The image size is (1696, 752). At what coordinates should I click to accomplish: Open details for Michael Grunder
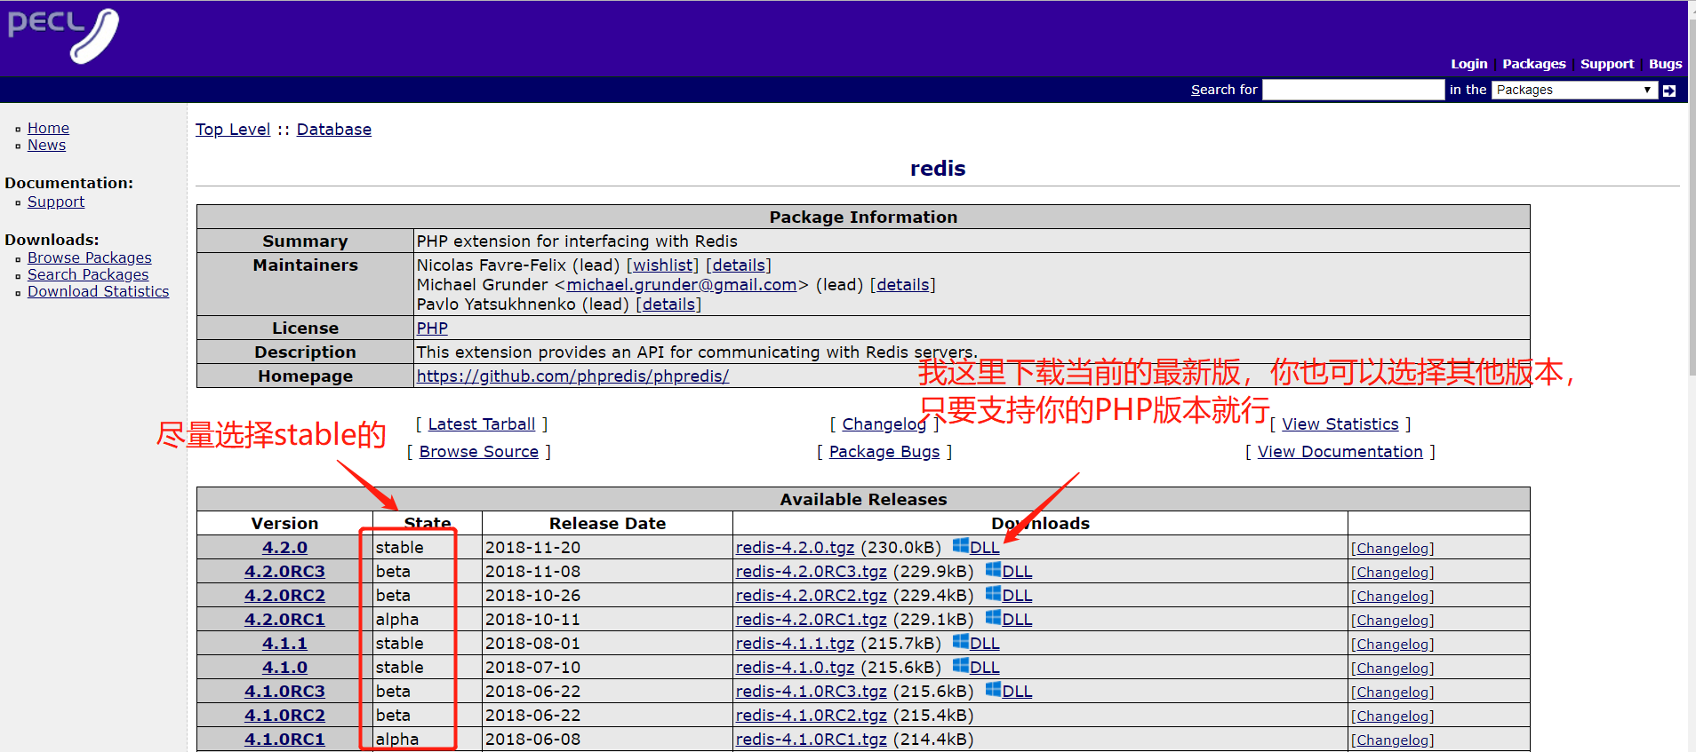[903, 285]
